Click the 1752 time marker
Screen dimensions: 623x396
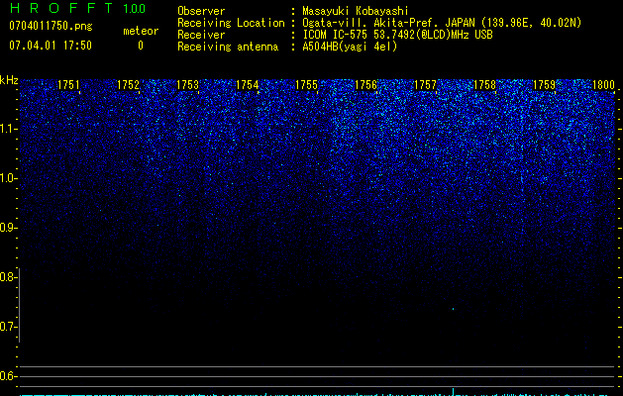click(128, 85)
